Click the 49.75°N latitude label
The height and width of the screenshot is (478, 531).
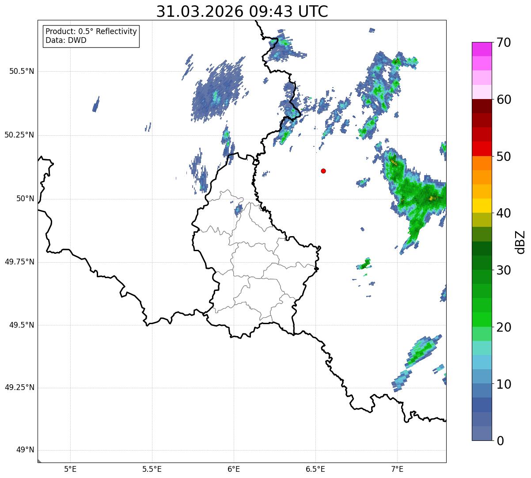tap(19, 262)
